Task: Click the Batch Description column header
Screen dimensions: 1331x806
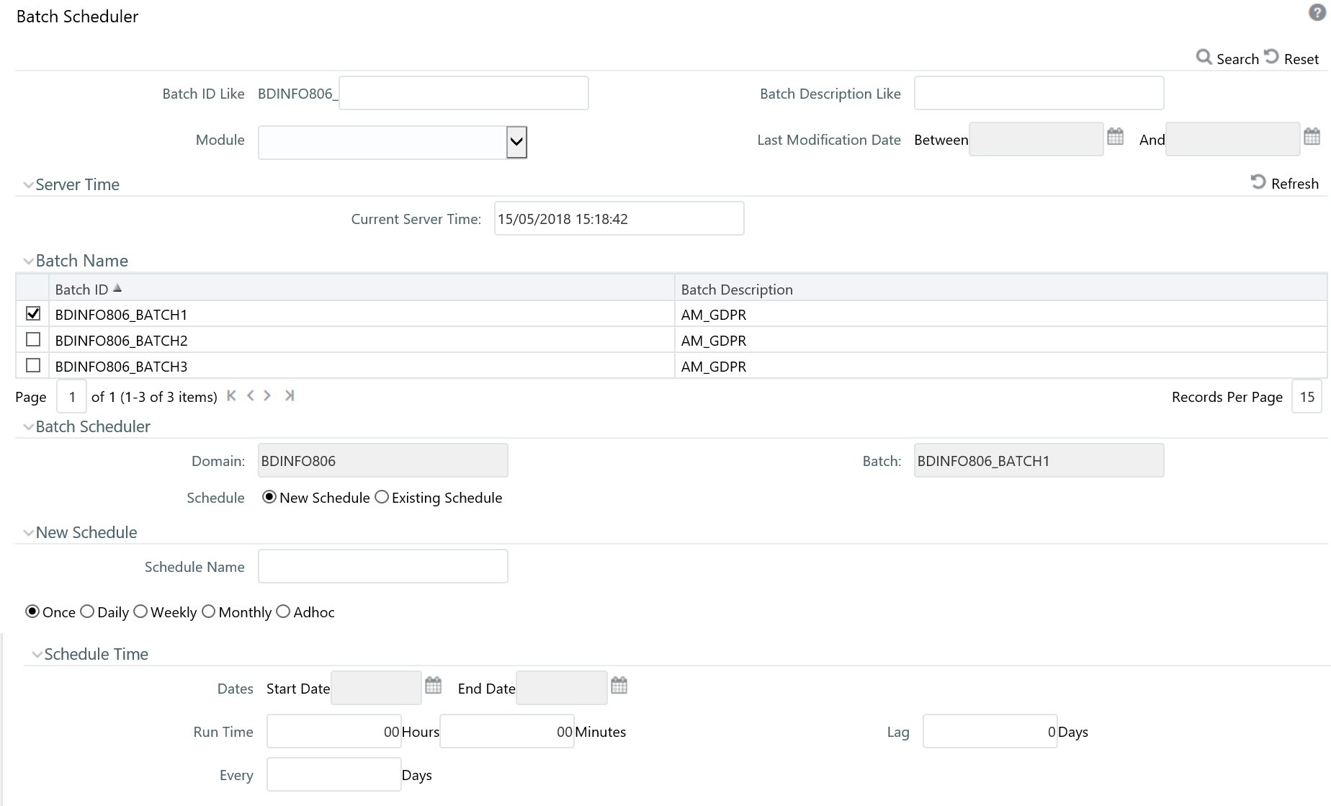Action: coord(737,290)
